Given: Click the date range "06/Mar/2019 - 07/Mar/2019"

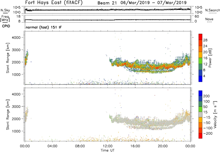Looking at the screenshot, I should tap(153, 3).
